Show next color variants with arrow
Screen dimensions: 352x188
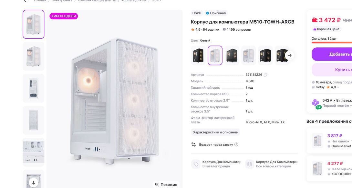(x=290, y=55)
